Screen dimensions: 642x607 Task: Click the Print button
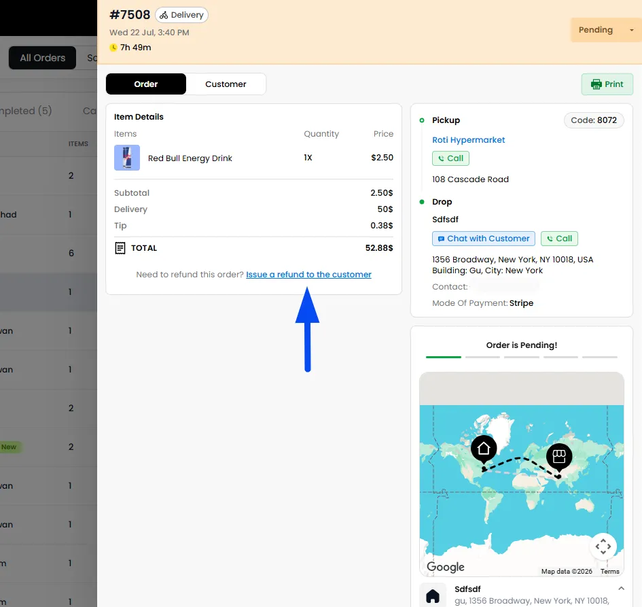[607, 84]
